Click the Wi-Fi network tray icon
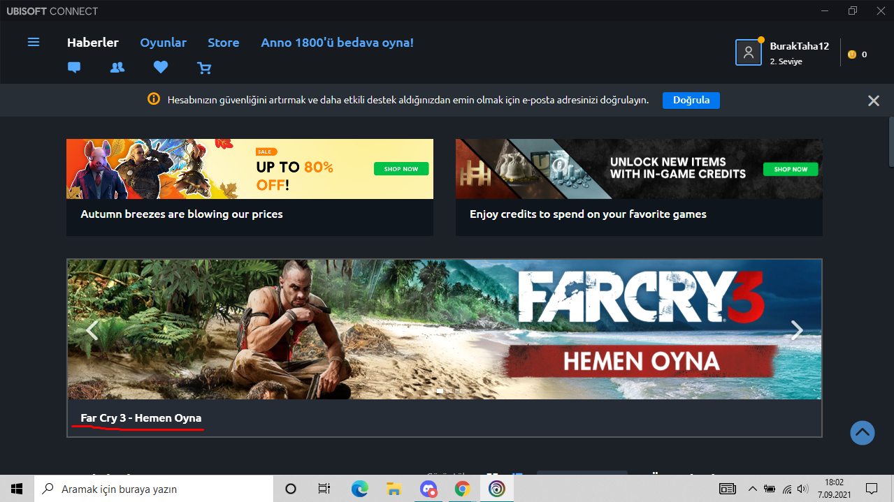The width and height of the screenshot is (894, 502). tap(787, 489)
